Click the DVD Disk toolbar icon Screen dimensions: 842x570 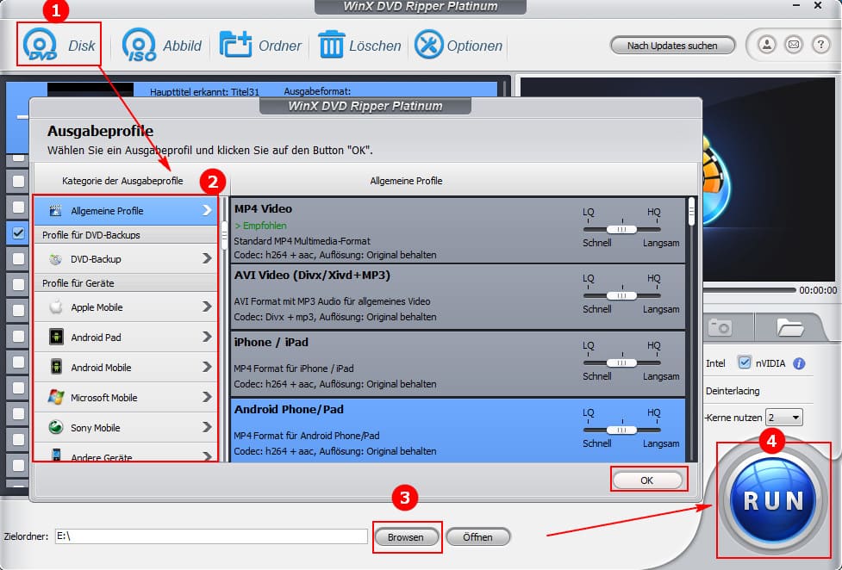(x=41, y=45)
